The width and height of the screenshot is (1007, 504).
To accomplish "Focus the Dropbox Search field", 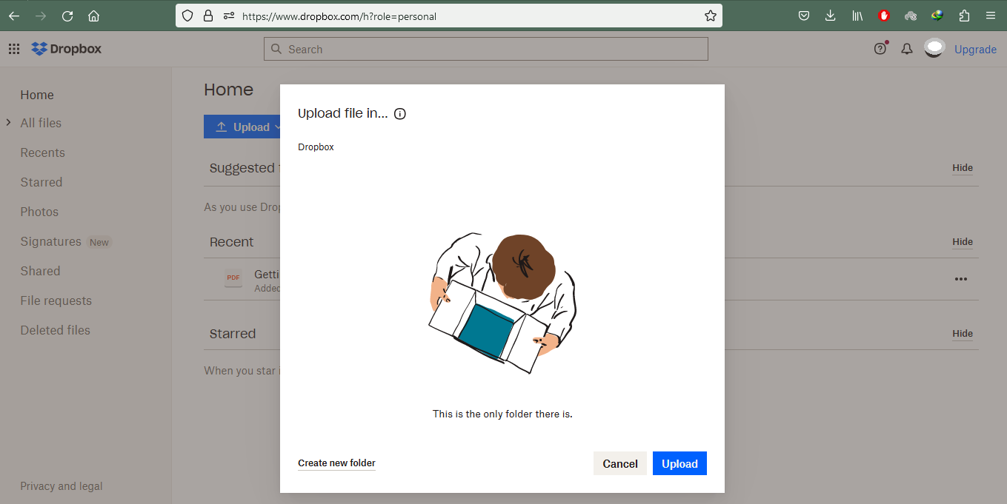I will 486,49.
